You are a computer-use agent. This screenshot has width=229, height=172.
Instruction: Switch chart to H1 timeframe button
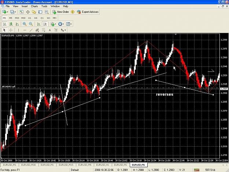[x=30, y=18]
